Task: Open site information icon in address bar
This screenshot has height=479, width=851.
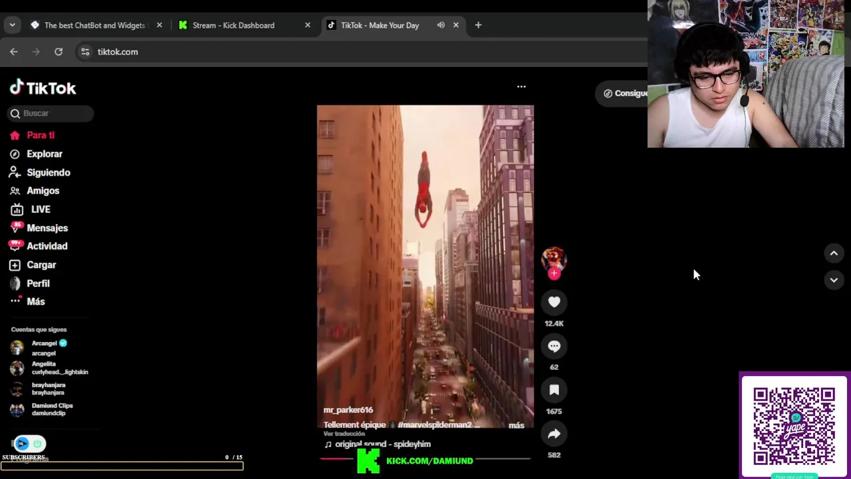Action: point(85,52)
